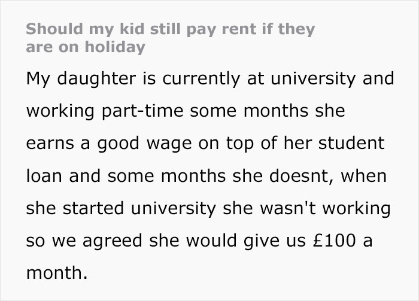Click the word "loan" in the post
Screen dimensions: 419x301
(43, 177)
